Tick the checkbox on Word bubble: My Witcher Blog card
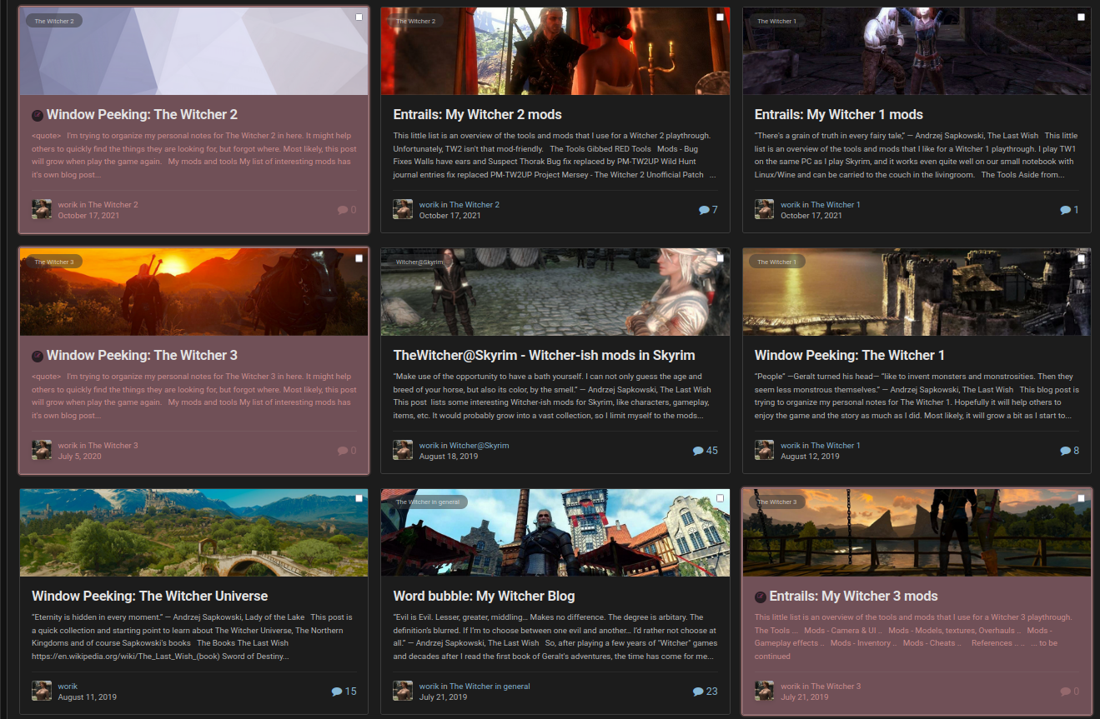This screenshot has width=1100, height=719. (720, 498)
